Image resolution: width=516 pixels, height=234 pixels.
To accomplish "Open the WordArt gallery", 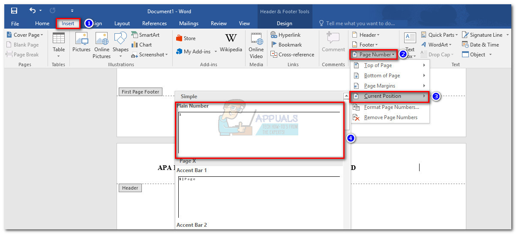I will point(436,45).
